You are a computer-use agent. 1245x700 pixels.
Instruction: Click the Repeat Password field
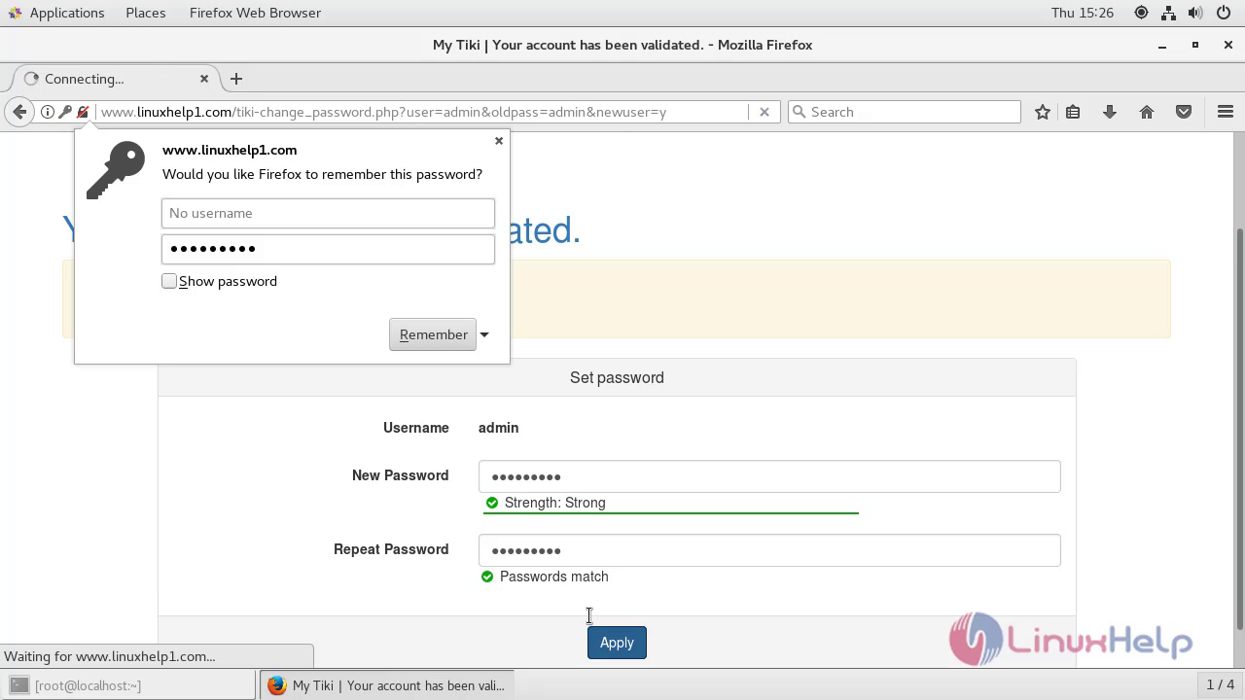point(769,550)
